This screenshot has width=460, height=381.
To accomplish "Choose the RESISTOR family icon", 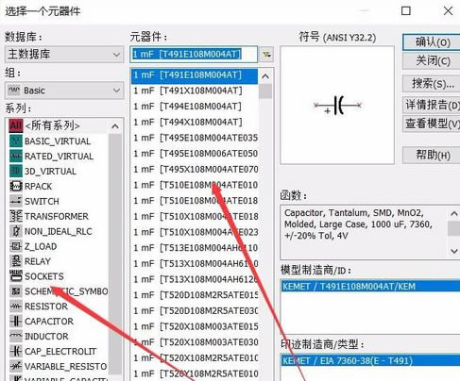I will pyautogui.click(x=16, y=306).
